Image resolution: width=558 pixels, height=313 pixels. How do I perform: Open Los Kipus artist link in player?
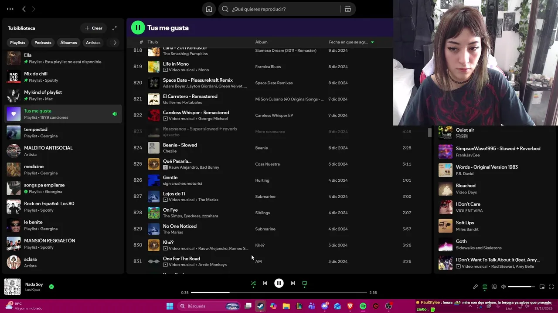coord(33,290)
